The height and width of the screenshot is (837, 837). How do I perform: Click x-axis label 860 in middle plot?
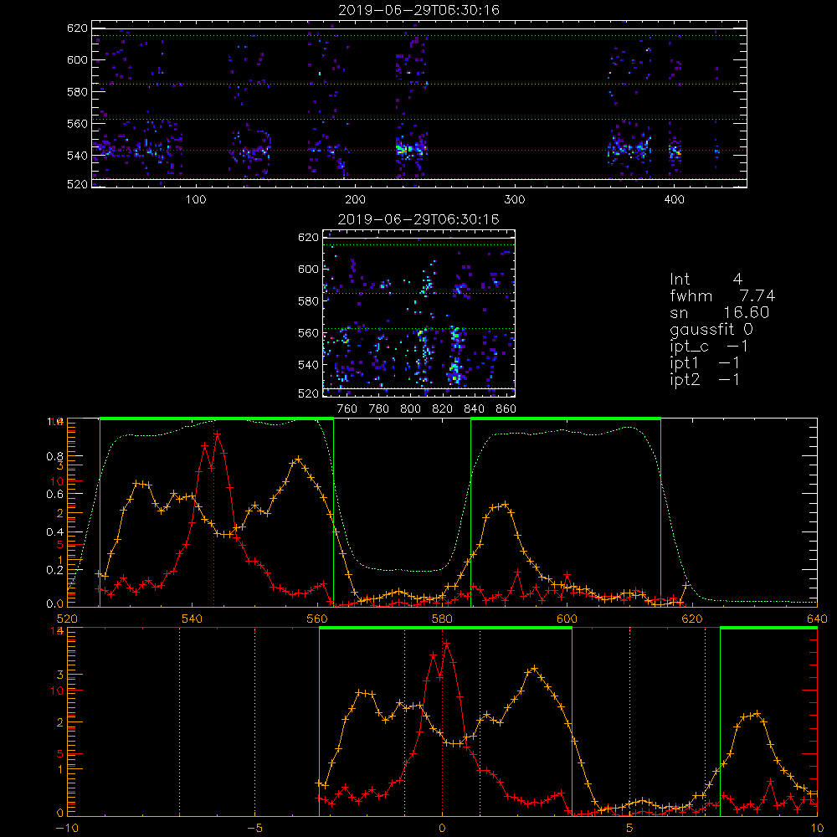[506, 409]
